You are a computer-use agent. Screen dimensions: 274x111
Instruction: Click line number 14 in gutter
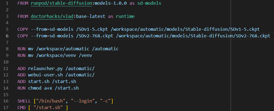6,88
